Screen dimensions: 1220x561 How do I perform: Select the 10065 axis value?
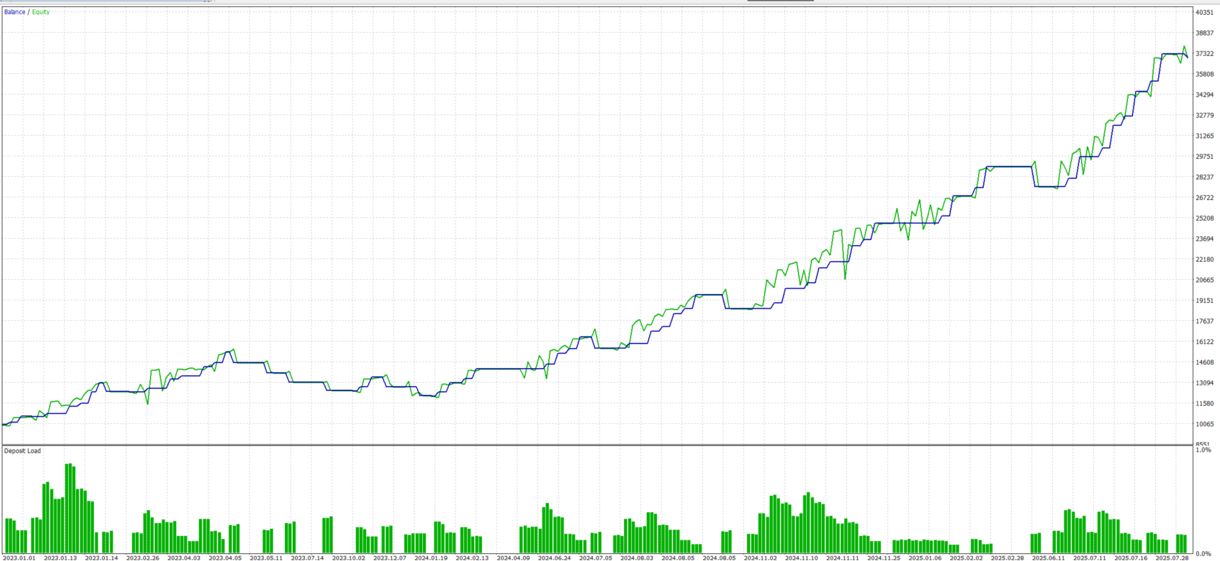point(1205,424)
